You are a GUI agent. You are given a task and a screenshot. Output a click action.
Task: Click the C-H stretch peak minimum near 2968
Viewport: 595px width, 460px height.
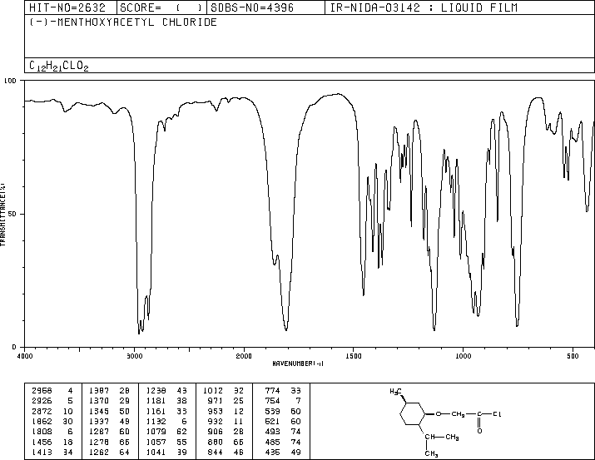[139, 333]
